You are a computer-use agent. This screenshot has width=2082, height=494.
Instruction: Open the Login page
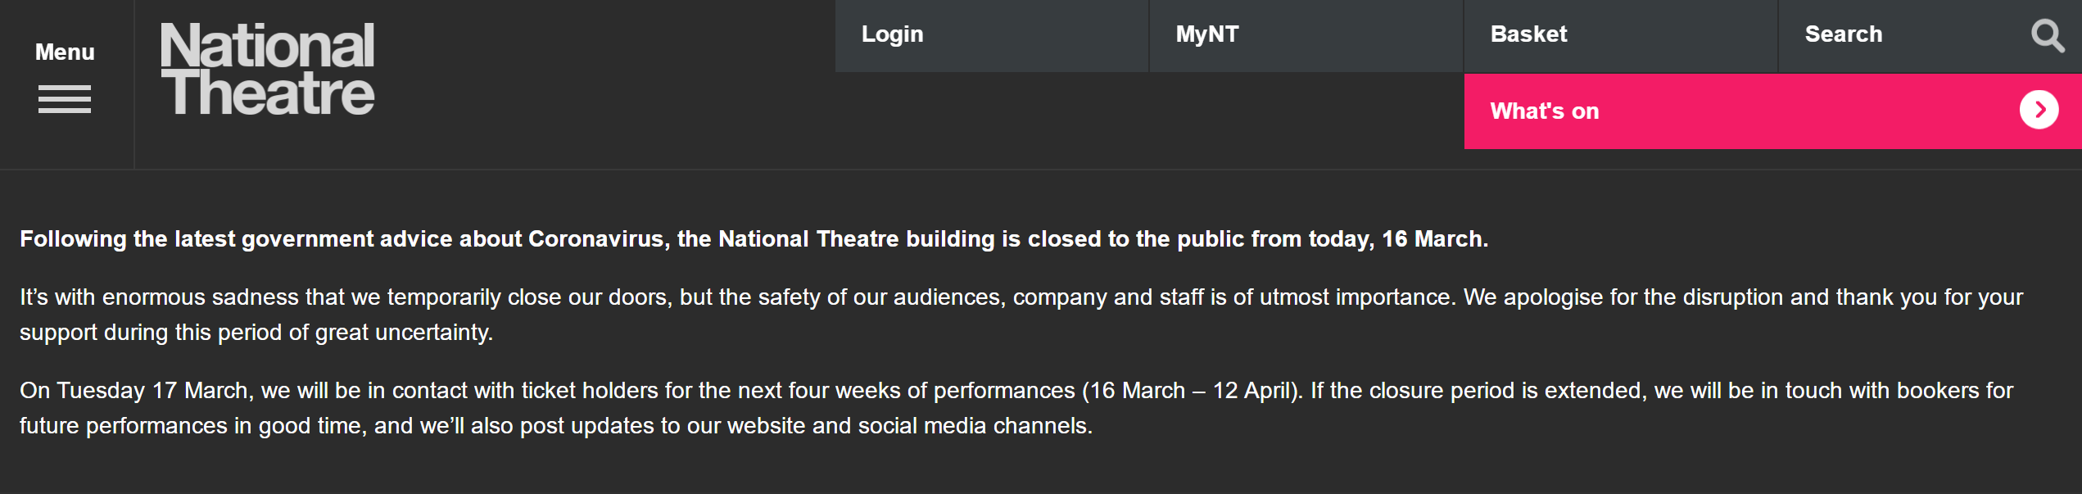(892, 34)
